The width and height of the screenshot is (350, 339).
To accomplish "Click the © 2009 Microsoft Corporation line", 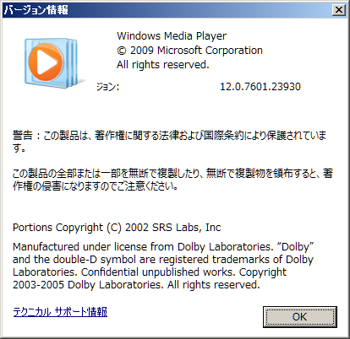I will pyautogui.click(x=189, y=51).
